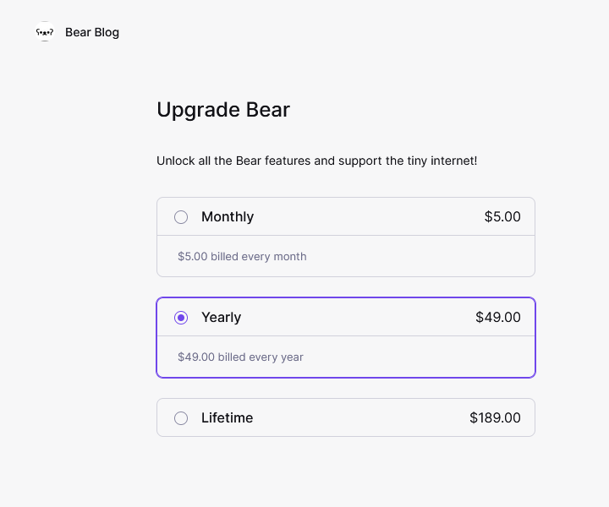
Task: Select the Yearly plan radio button
Action: pos(181,318)
